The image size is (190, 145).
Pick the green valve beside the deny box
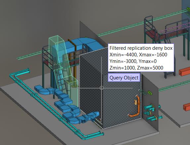coord(150,93)
